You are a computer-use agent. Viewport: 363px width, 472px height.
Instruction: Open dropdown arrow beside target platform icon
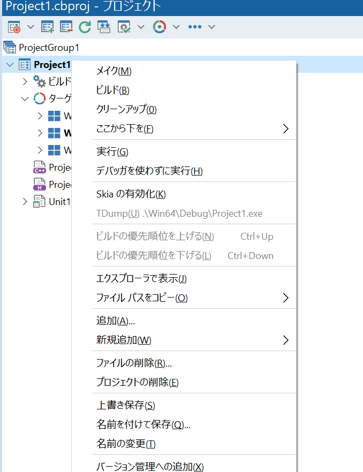coord(176,27)
